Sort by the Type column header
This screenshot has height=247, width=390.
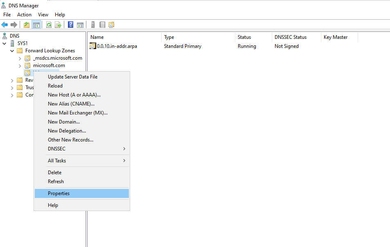tap(198, 37)
